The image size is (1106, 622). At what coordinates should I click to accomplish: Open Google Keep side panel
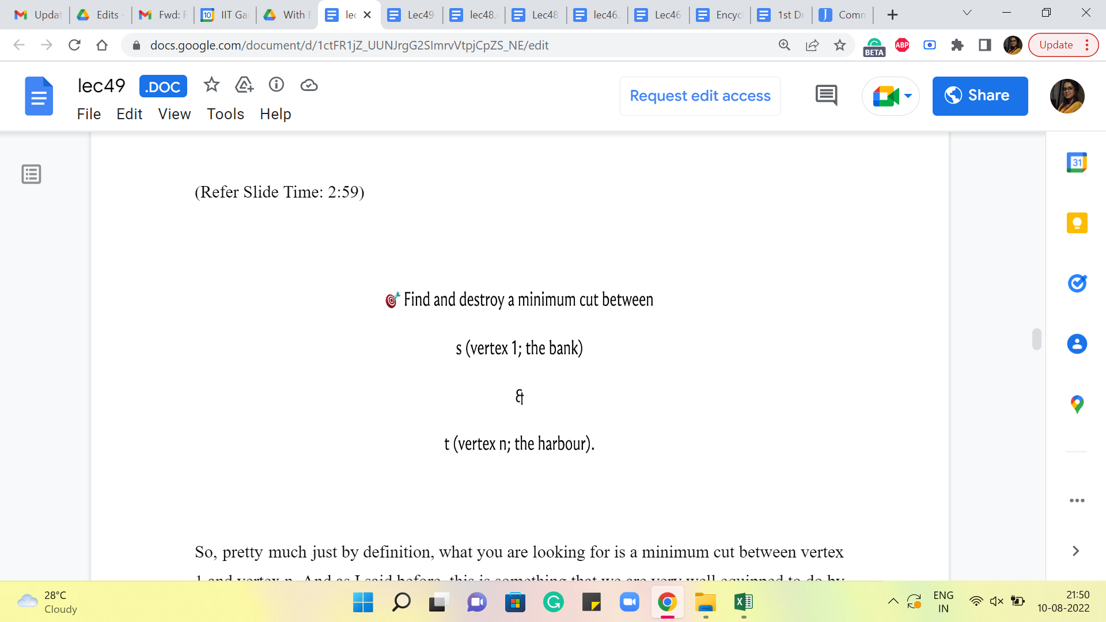(x=1077, y=223)
